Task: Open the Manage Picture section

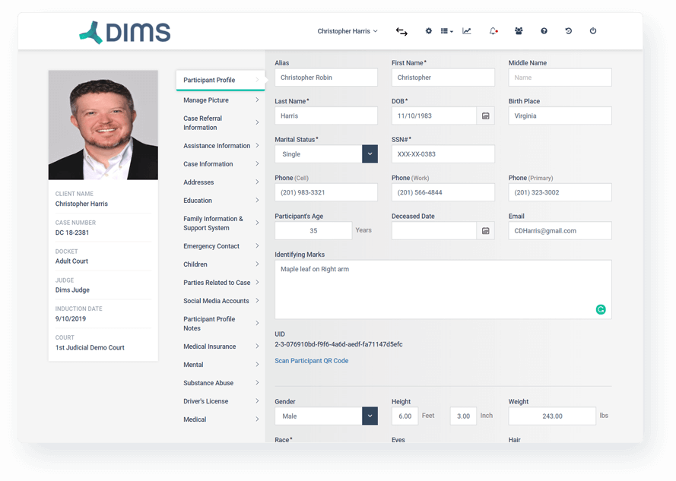Action: coord(221,100)
